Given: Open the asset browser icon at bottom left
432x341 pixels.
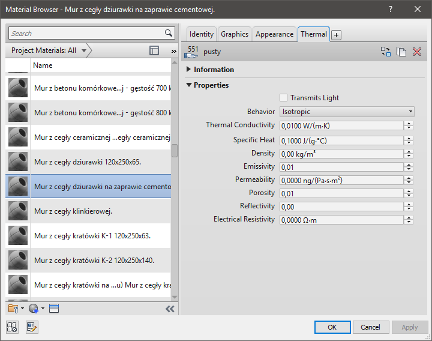Looking at the screenshot, I should pos(12,327).
